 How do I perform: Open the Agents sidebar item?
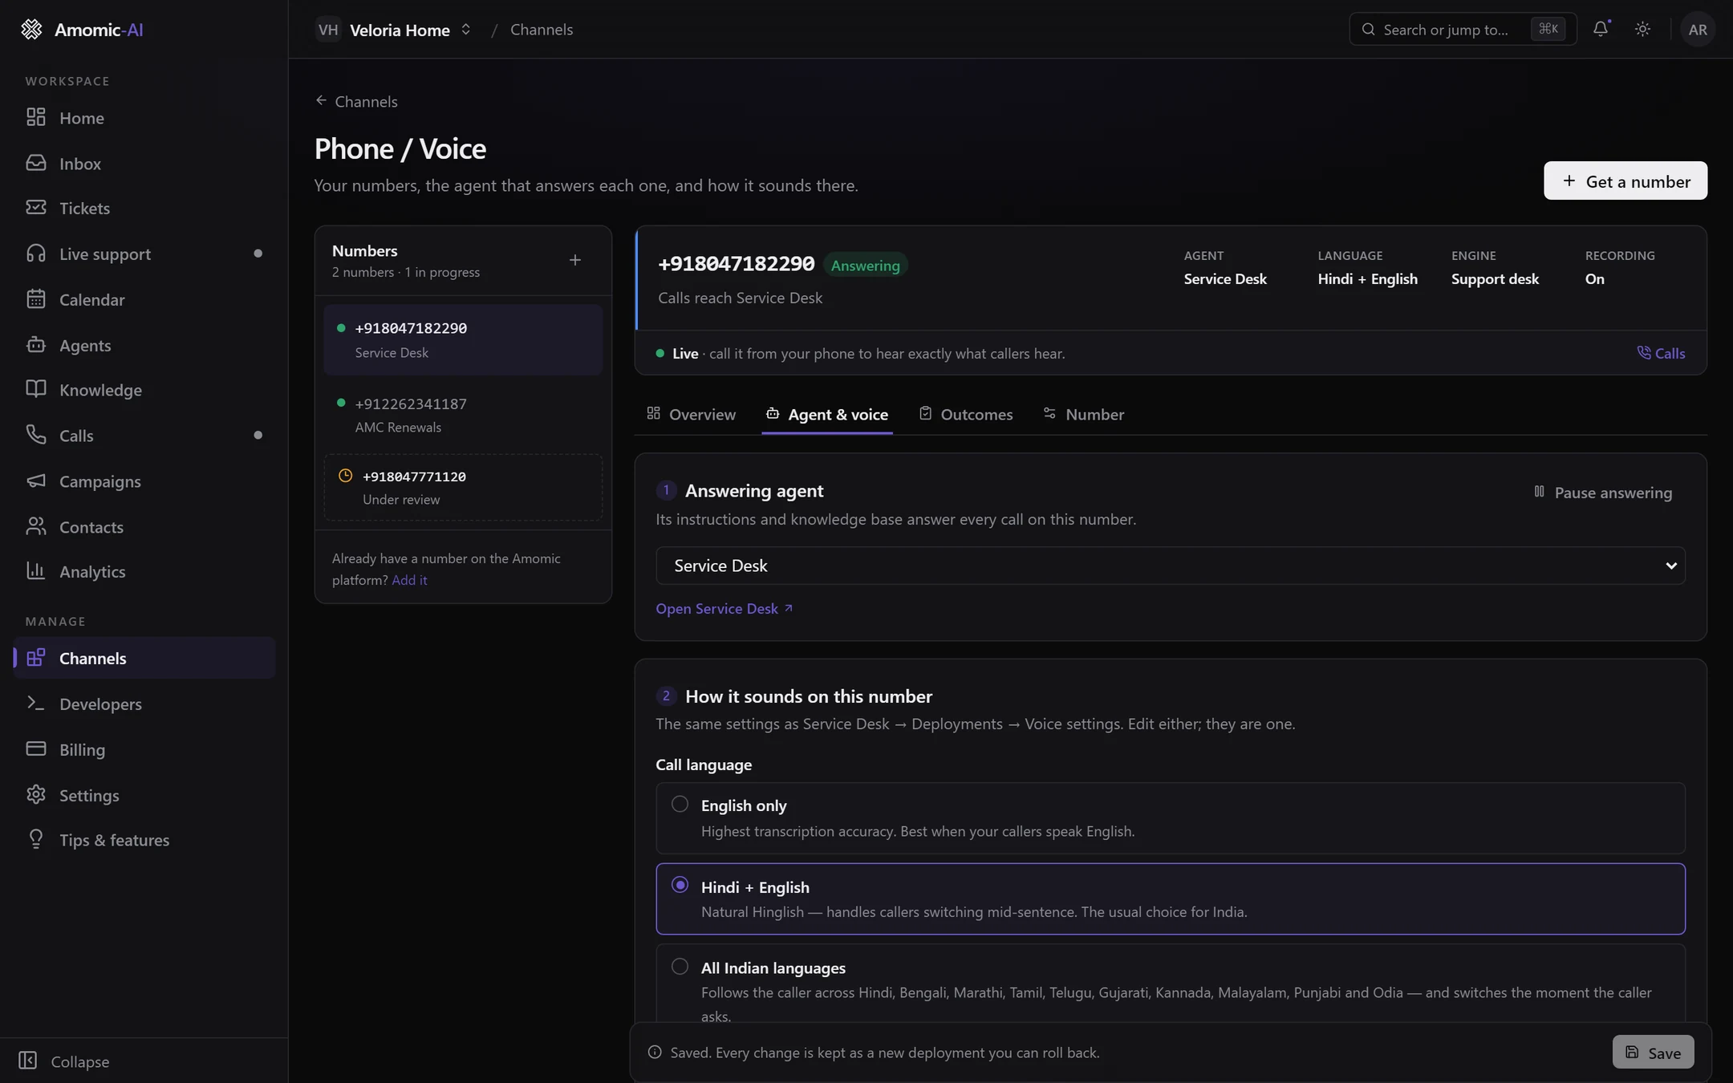coord(144,346)
